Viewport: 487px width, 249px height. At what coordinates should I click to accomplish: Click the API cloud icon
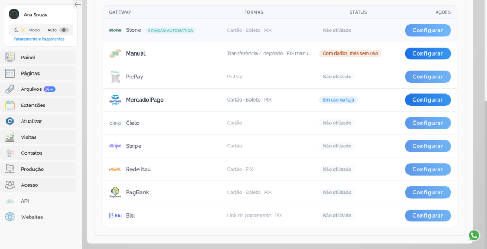10,201
